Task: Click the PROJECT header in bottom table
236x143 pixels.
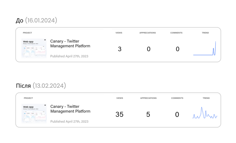Action: pos(28,98)
